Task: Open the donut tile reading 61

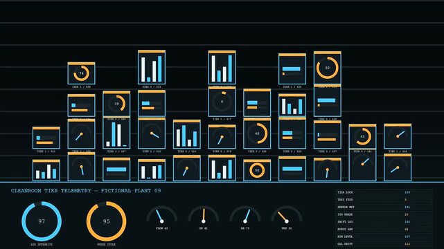Action: coord(362,136)
